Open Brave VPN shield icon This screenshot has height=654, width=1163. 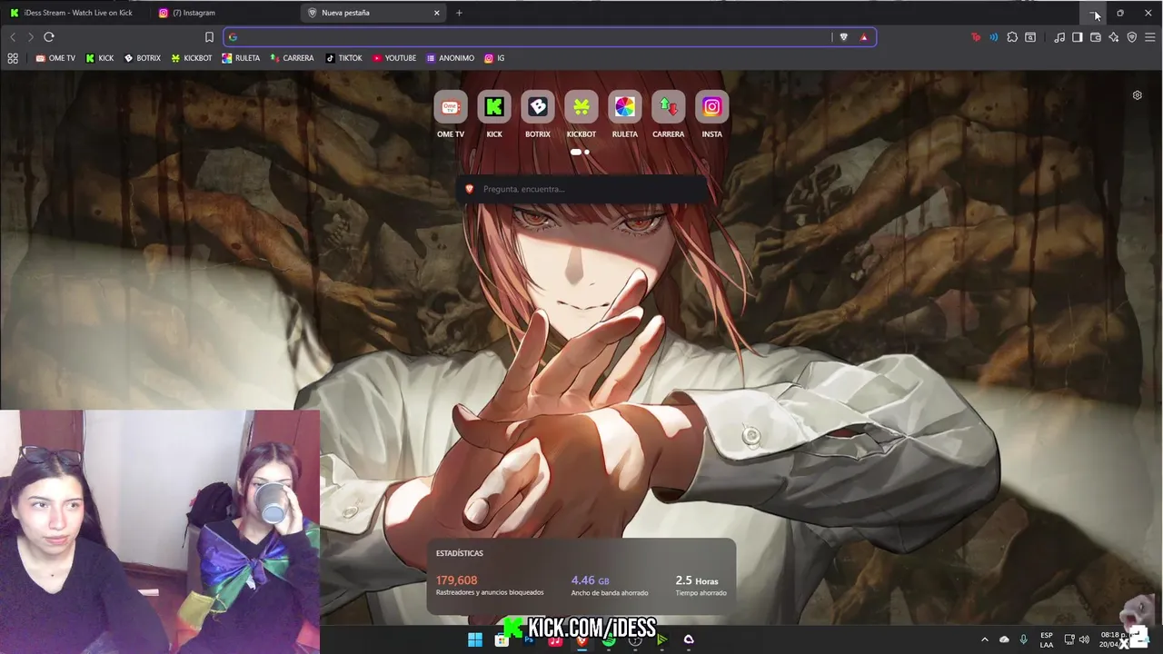1131,37
